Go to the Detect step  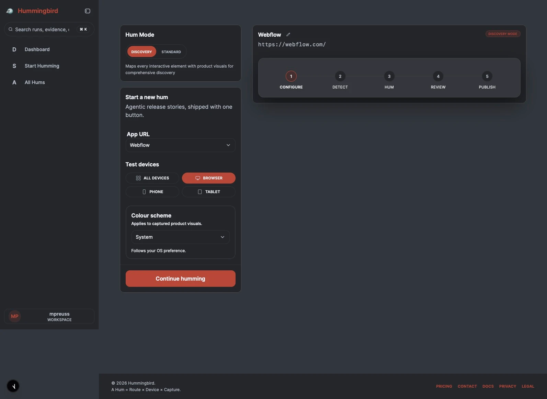point(340,77)
